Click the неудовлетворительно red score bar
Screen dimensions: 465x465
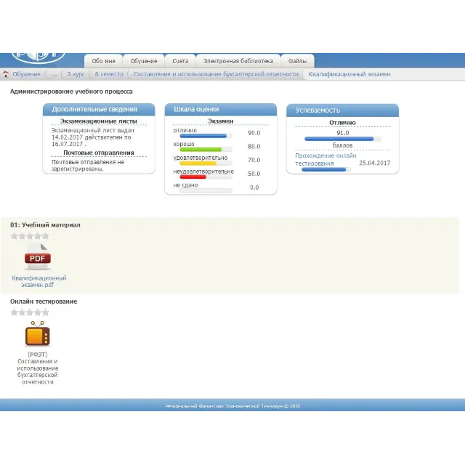(206, 177)
